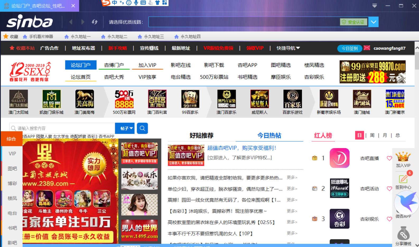Open the mail envelope icon
This screenshot has height=247, width=419.
pos(367,48)
